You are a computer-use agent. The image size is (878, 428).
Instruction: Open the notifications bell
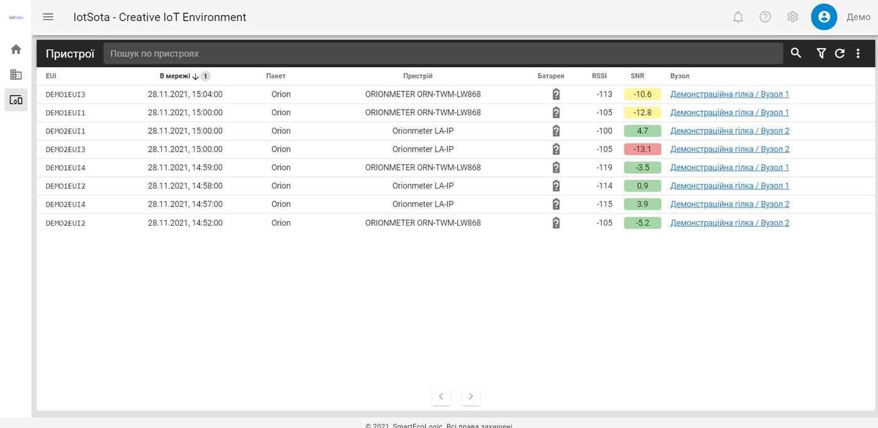coord(738,17)
